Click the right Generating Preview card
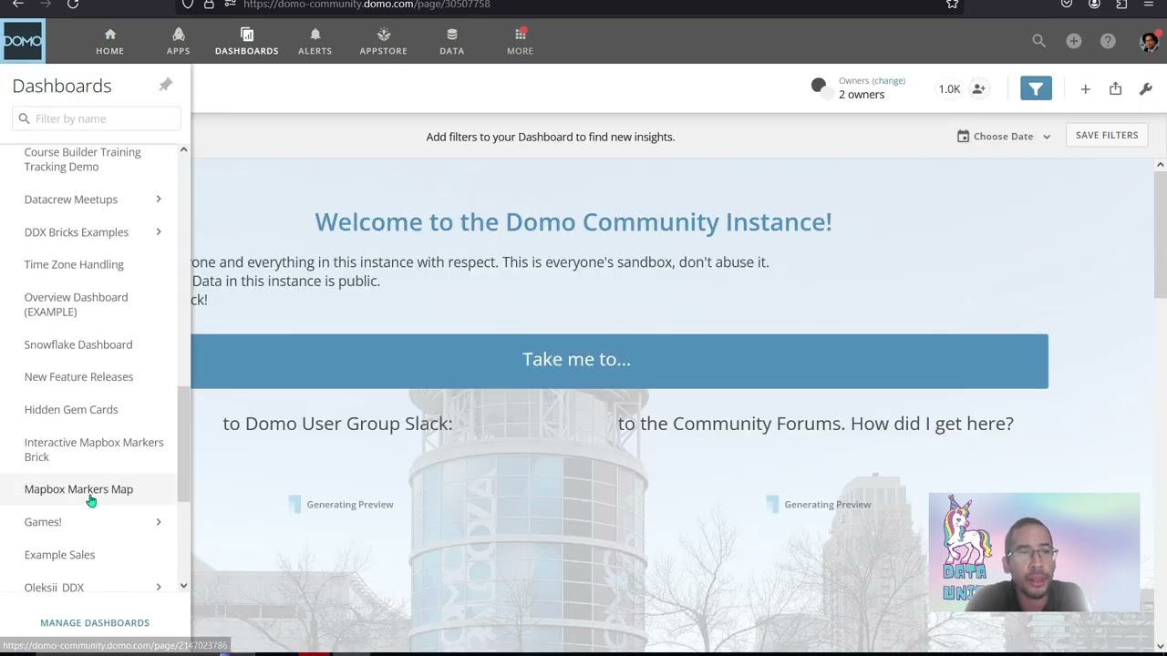The image size is (1167, 656). [x=819, y=504]
